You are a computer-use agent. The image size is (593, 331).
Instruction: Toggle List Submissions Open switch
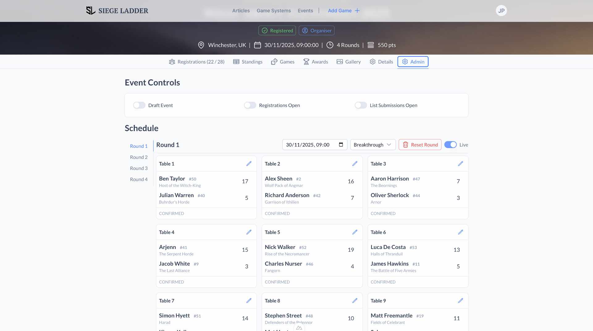[x=361, y=105]
